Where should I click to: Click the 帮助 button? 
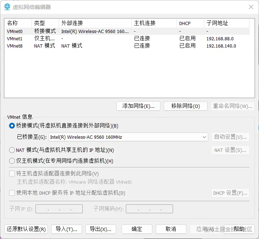(239, 229)
